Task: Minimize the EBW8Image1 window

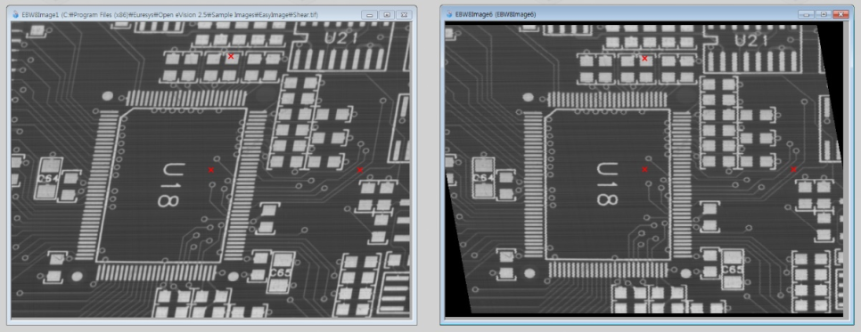Action: pos(369,15)
